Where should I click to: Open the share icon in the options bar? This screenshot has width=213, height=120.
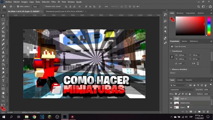tap(210, 7)
